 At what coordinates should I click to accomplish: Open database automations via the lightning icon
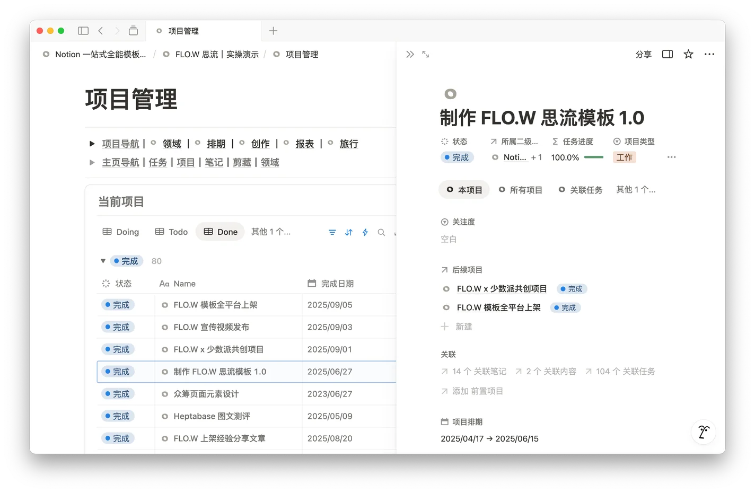(365, 232)
